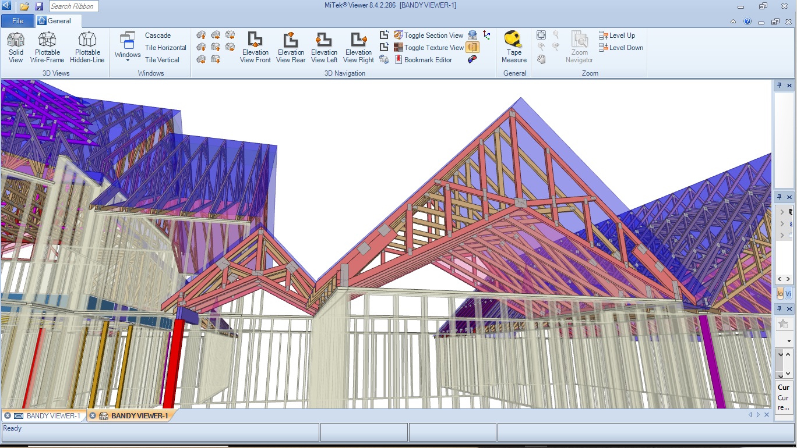This screenshot has height=448, width=797.
Task: Show Elevation View Rear
Action: click(291, 47)
